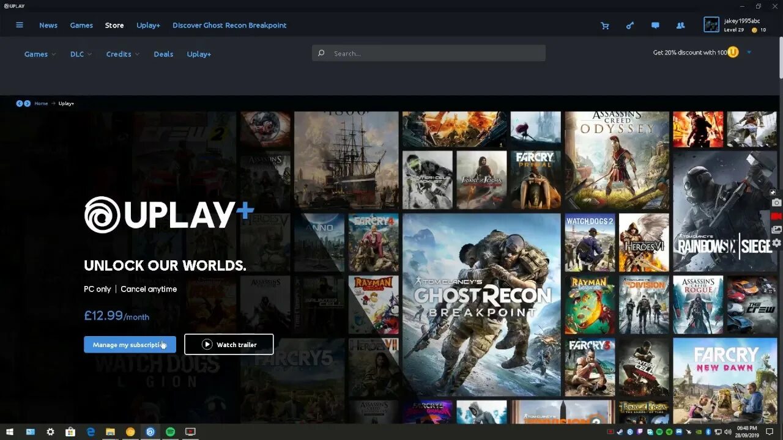The image size is (783, 440).
Task: Click the Rayman Legends cover
Action: coord(590,305)
